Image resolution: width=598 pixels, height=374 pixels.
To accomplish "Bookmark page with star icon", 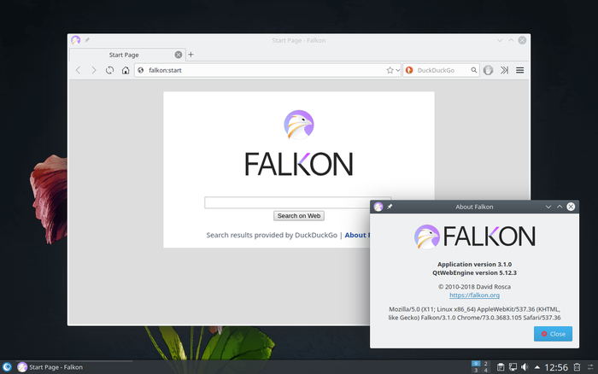I will [390, 70].
